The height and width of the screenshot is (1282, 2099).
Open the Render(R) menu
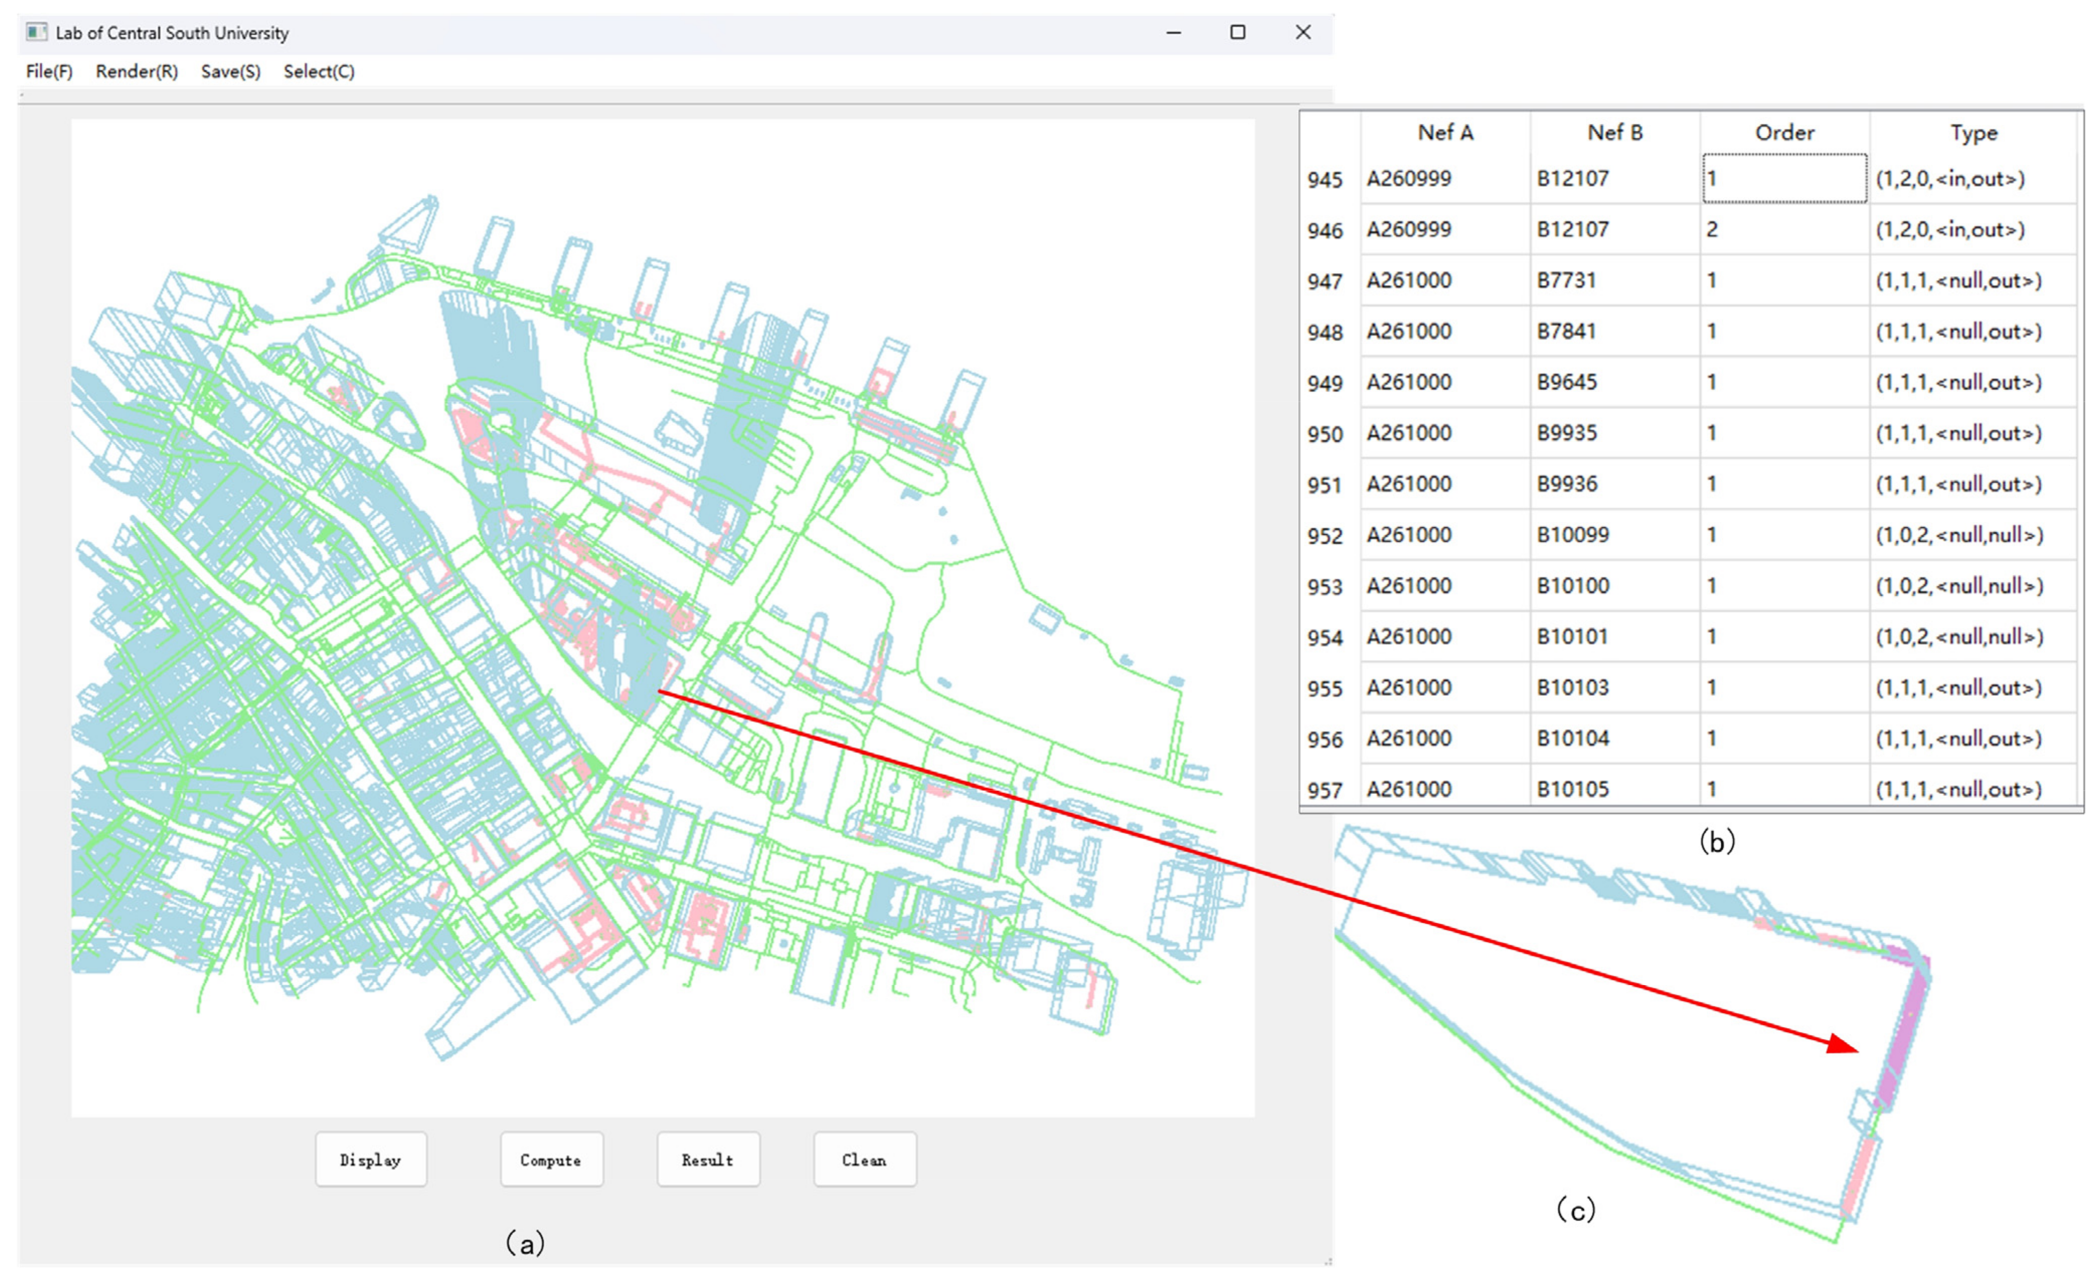click(x=136, y=71)
